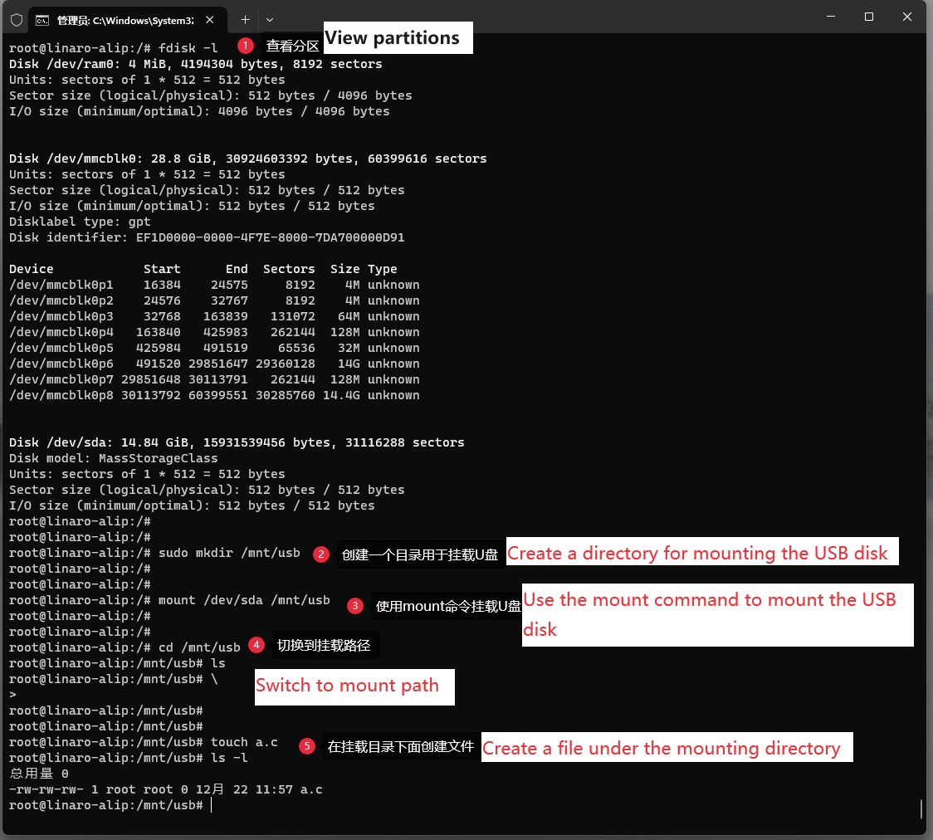Viewport: 933px width, 840px height.
Task: Click the cmd icon on the terminal tab
Action: [x=42, y=18]
